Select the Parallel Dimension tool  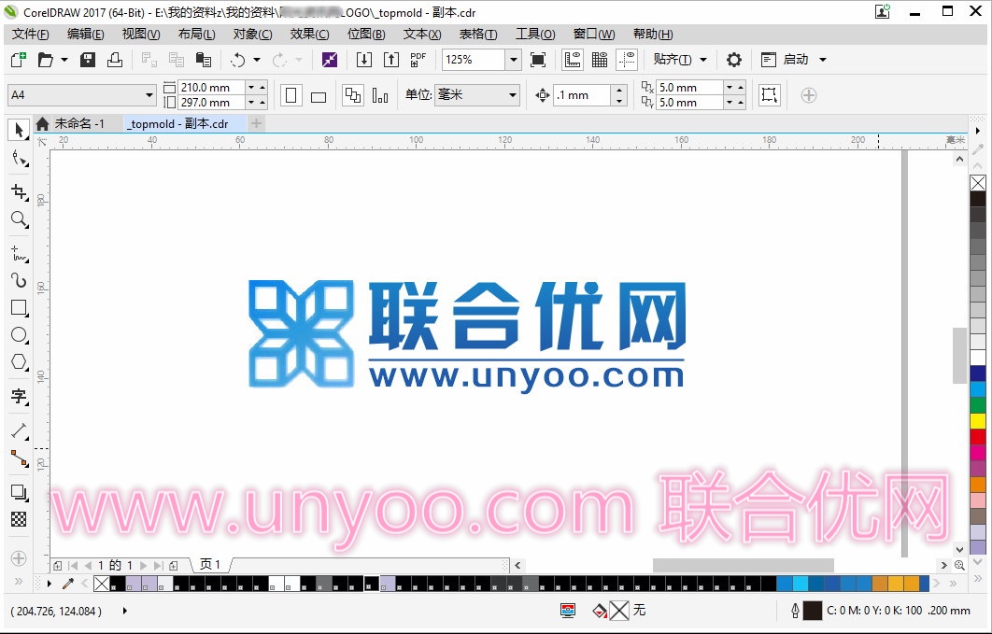(x=19, y=430)
